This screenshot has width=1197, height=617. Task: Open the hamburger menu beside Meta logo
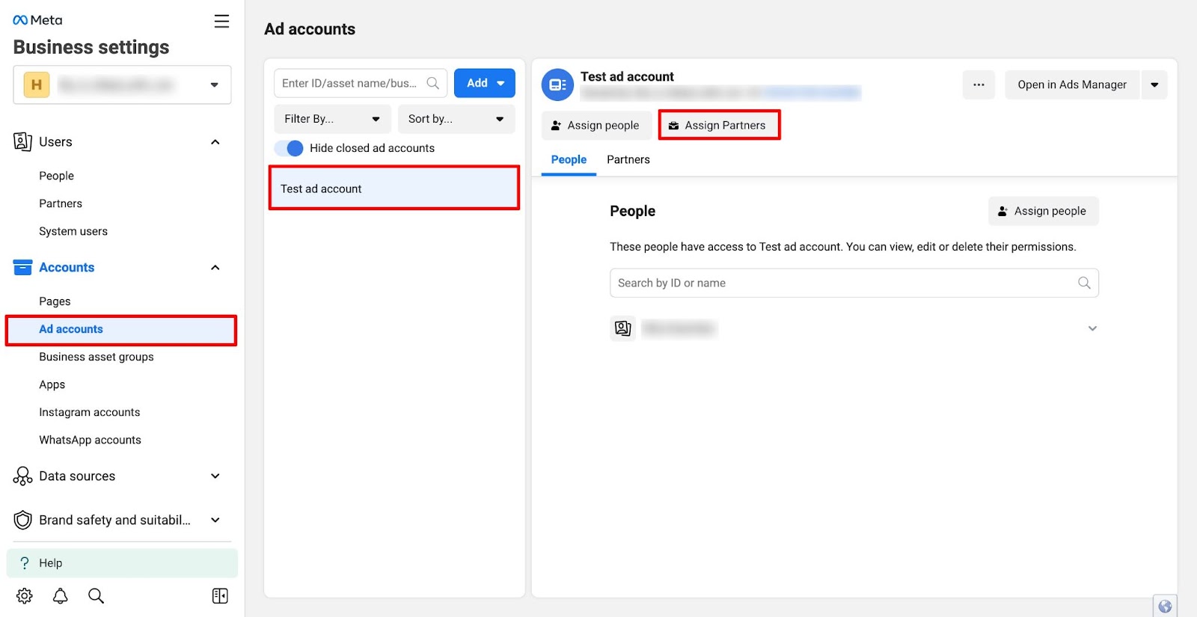221,21
